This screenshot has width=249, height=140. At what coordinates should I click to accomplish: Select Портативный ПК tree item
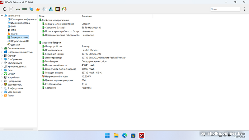18,41
